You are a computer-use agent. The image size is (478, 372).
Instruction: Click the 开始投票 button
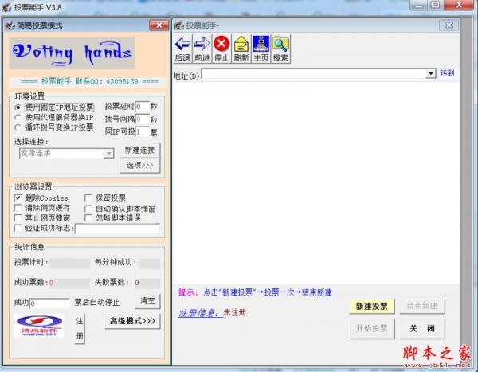[372, 328]
